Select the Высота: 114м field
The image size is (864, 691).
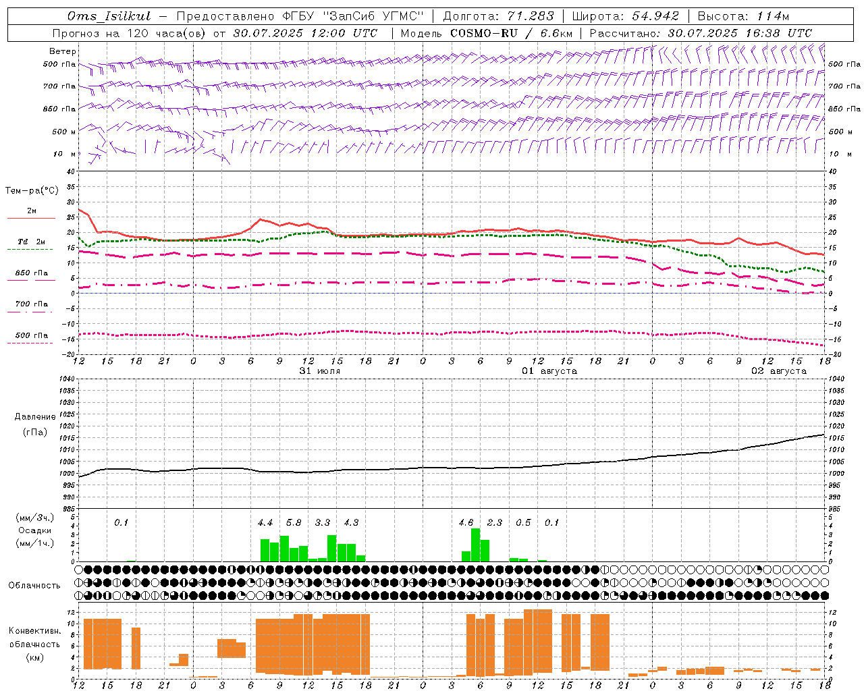pyautogui.click(x=743, y=16)
